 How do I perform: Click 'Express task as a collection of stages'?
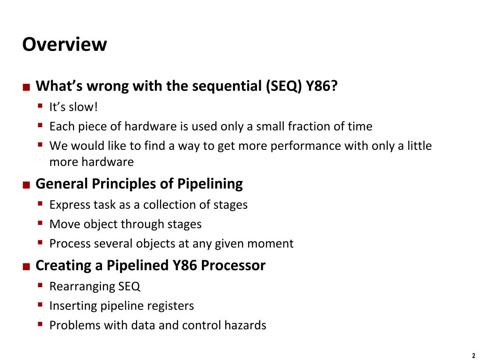(148, 205)
